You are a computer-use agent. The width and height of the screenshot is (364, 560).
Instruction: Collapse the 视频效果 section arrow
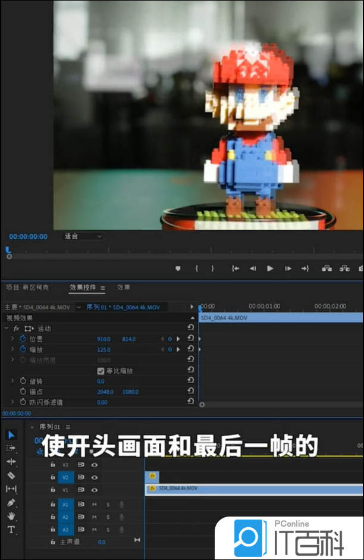click(x=193, y=318)
